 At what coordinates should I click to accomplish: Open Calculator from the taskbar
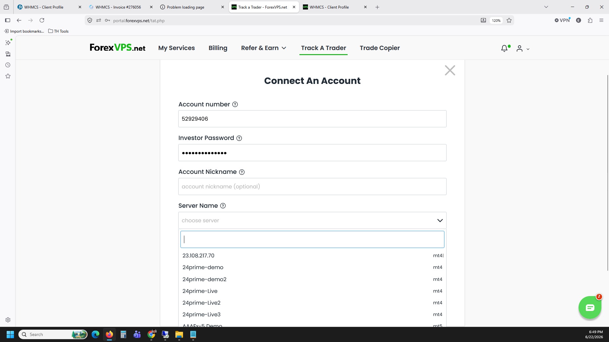pyautogui.click(x=123, y=334)
